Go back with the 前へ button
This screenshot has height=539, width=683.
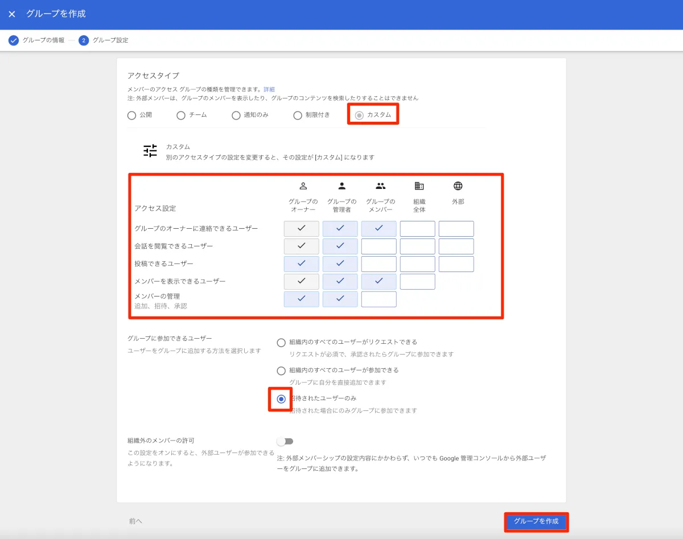[135, 521]
